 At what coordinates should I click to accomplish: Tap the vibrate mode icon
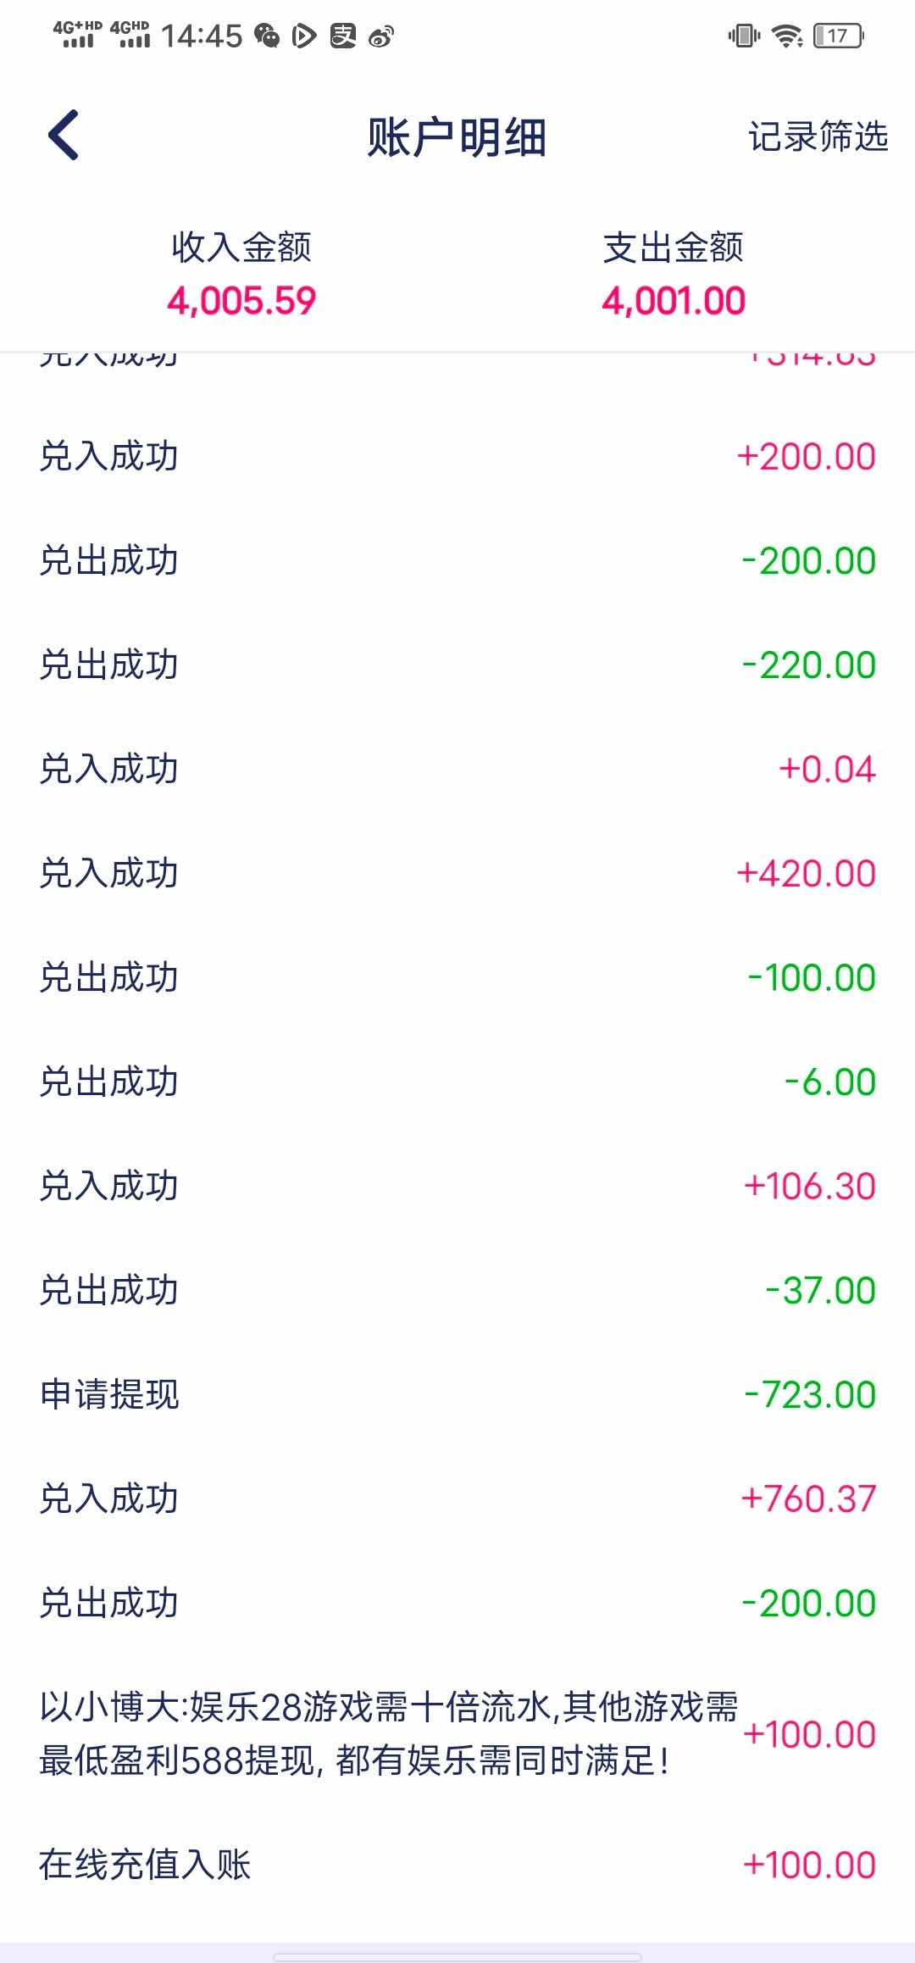pos(744,36)
